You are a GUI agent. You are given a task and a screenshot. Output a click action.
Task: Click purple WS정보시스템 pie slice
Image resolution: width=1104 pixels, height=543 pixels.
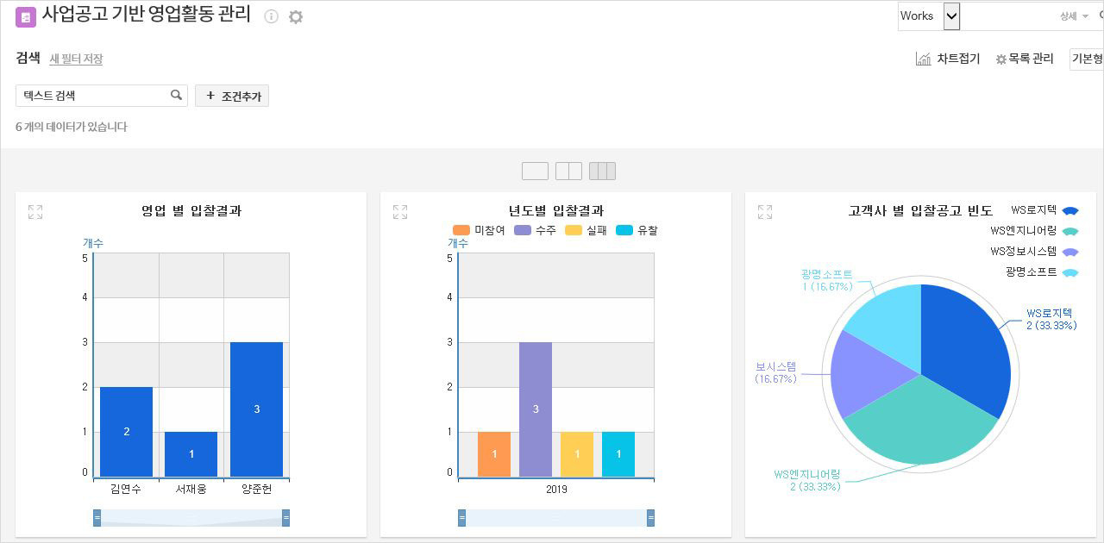[x=867, y=375]
